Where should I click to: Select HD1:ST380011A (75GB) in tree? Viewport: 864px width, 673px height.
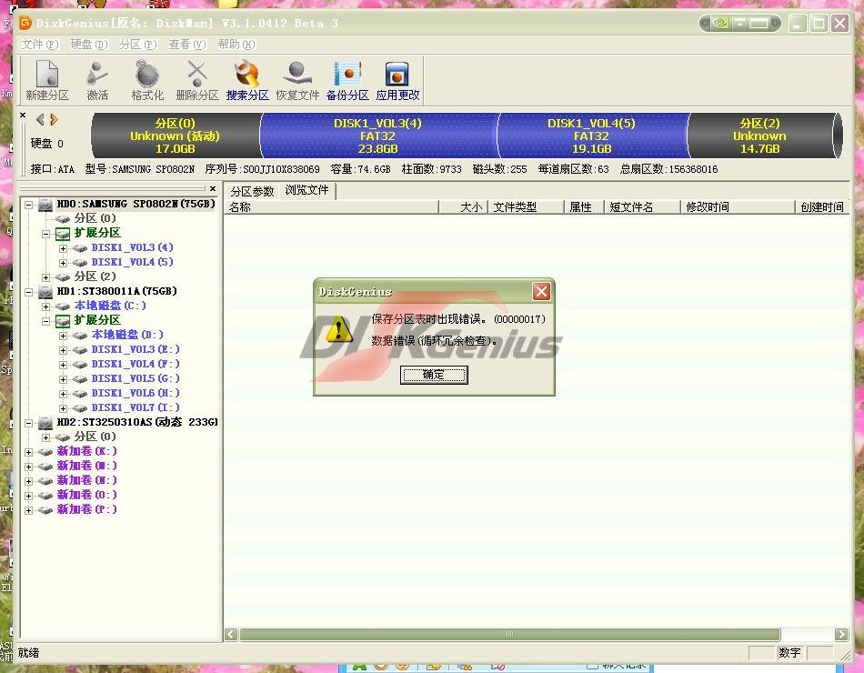[x=116, y=291]
